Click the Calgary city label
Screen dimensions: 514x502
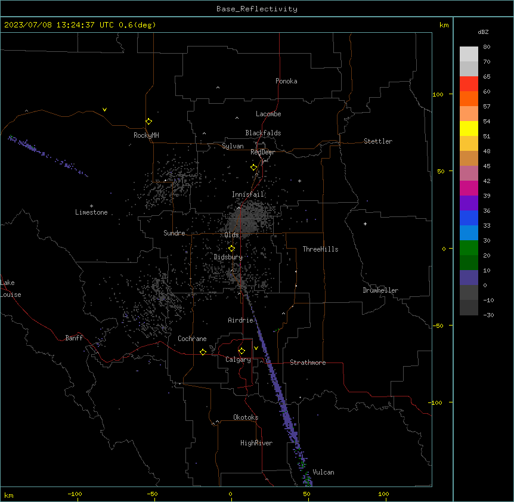tap(238, 360)
